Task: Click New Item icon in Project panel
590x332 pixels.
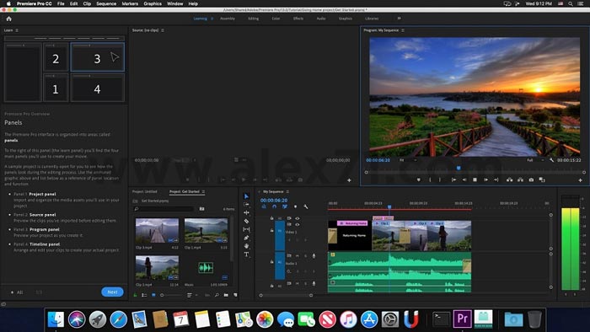Action: tap(235, 295)
